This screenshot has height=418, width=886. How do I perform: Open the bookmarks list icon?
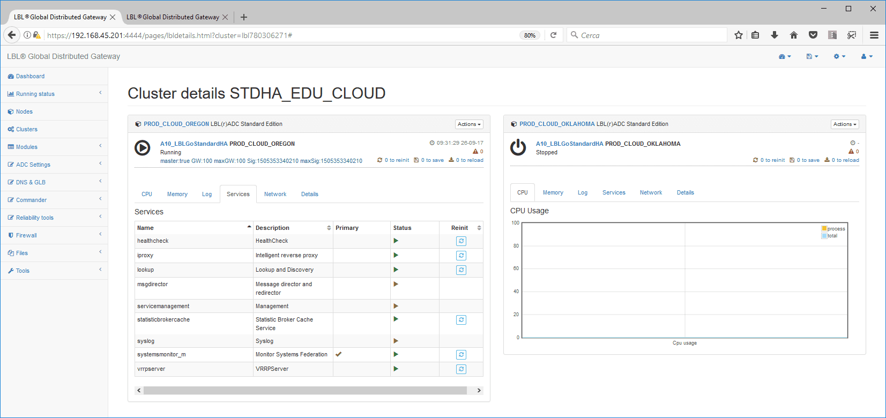coord(755,35)
